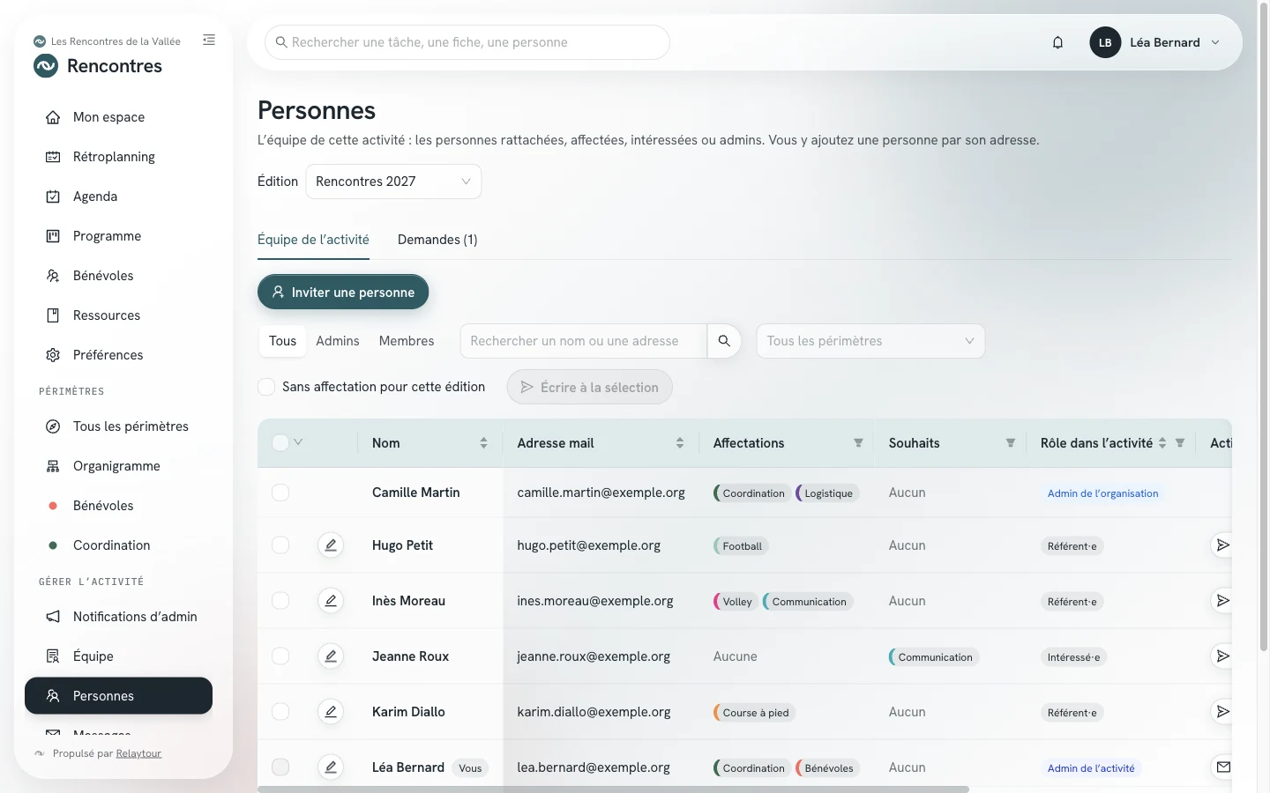This screenshot has height=793, width=1270.
Task: Click Rechercher un nom ou une adresse field
Action: (584, 341)
